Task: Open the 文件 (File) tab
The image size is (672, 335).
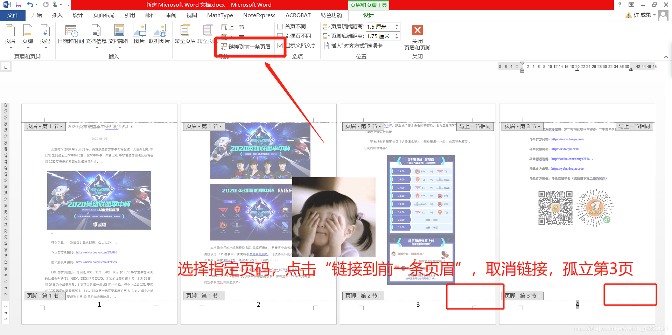Action: tap(13, 15)
